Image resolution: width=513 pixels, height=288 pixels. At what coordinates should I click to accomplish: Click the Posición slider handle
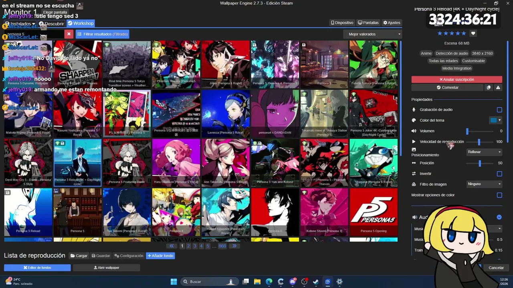point(480,163)
